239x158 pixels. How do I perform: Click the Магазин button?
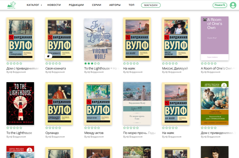tap(151, 5)
